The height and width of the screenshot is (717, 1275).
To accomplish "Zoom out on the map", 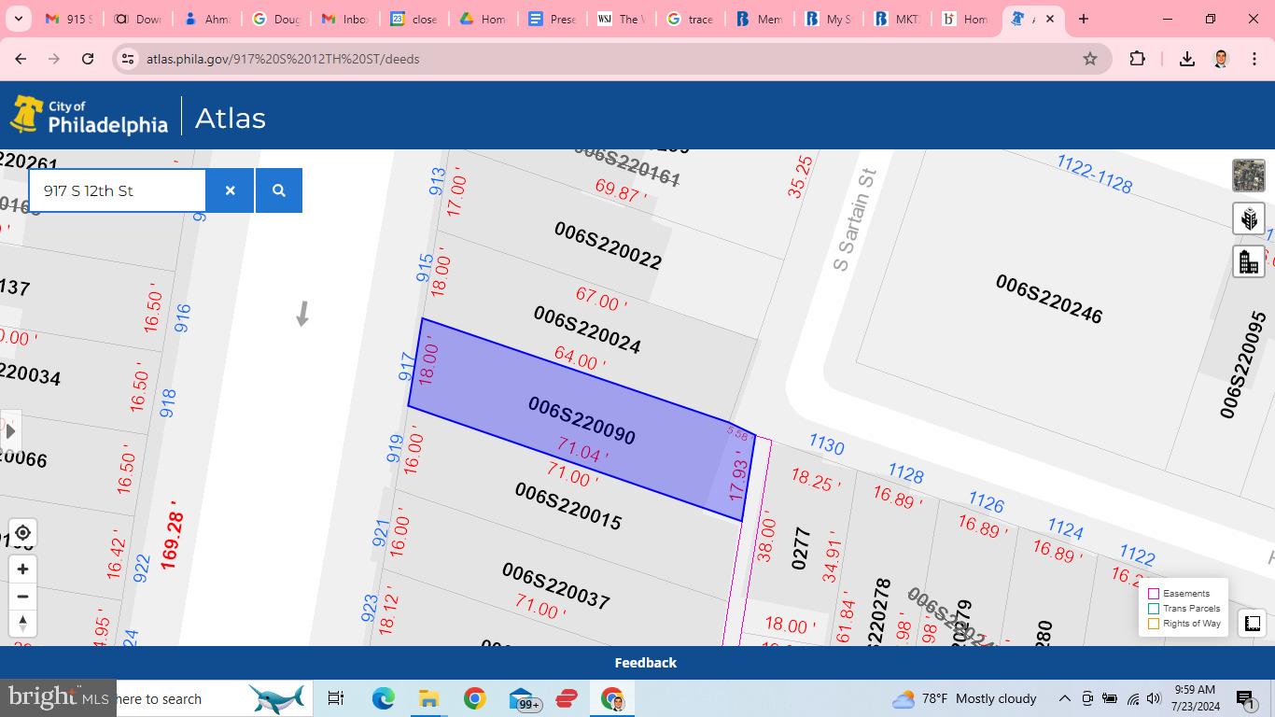I will click(22, 597).
